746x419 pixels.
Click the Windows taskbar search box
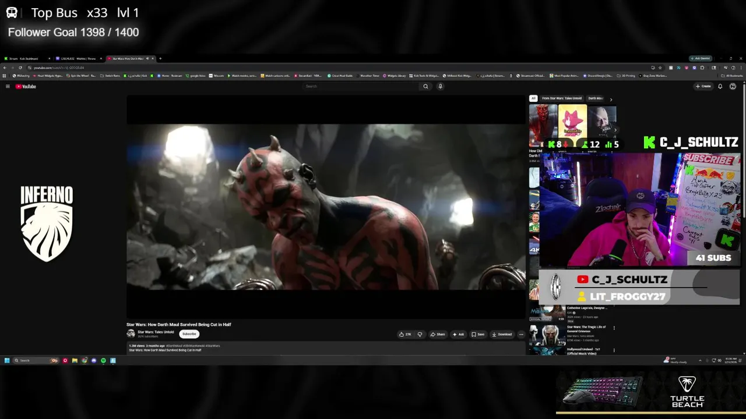pos(36,360)
